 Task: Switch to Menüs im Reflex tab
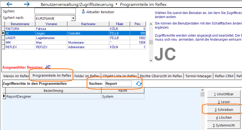point(16,76)
